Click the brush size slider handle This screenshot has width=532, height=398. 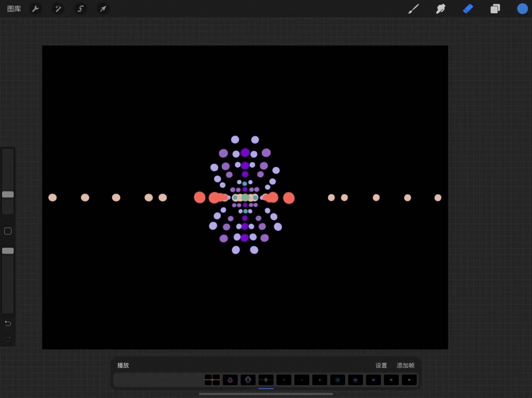pyautogui.click(x=8, y=194)
